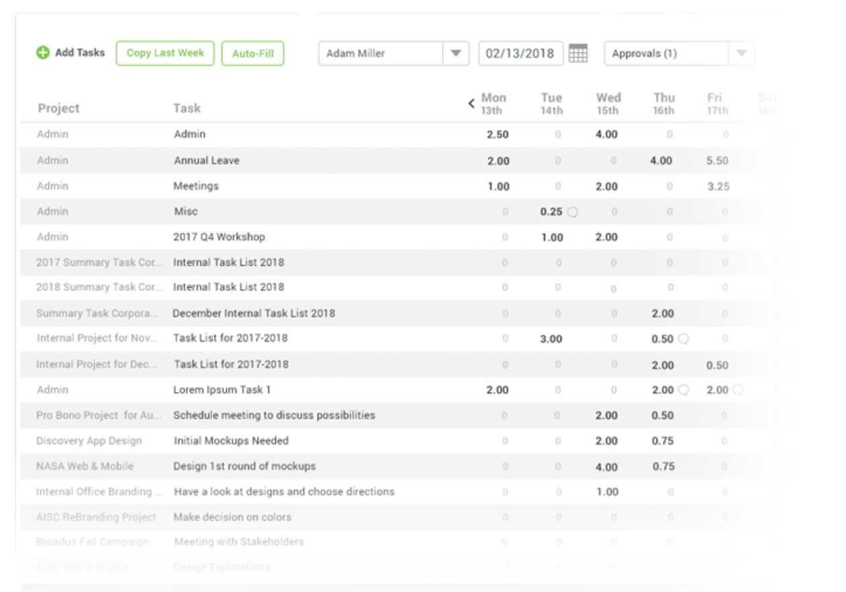Screen dimensions: 846x592
Task: Click the 2017 Summary Task Cor... project
Action: click(x=99, y=262)
